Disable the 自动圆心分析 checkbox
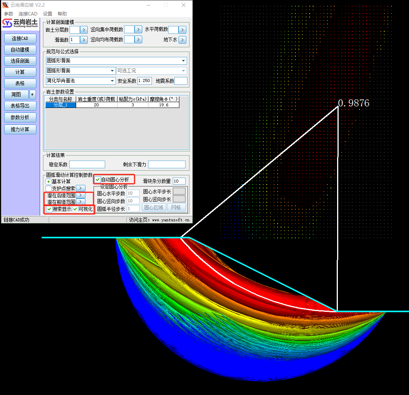The image size is (409, 395). point(98,180)
